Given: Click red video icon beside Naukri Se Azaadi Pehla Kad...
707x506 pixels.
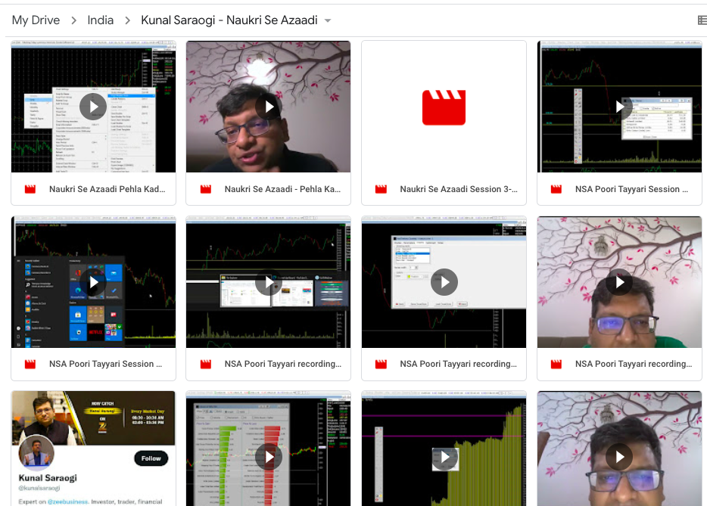Looking at the screenshot, I should coord(30,189).
